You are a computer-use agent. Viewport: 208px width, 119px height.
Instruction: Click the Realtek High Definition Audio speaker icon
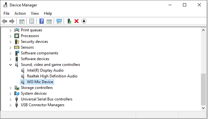tap(23, 76)
